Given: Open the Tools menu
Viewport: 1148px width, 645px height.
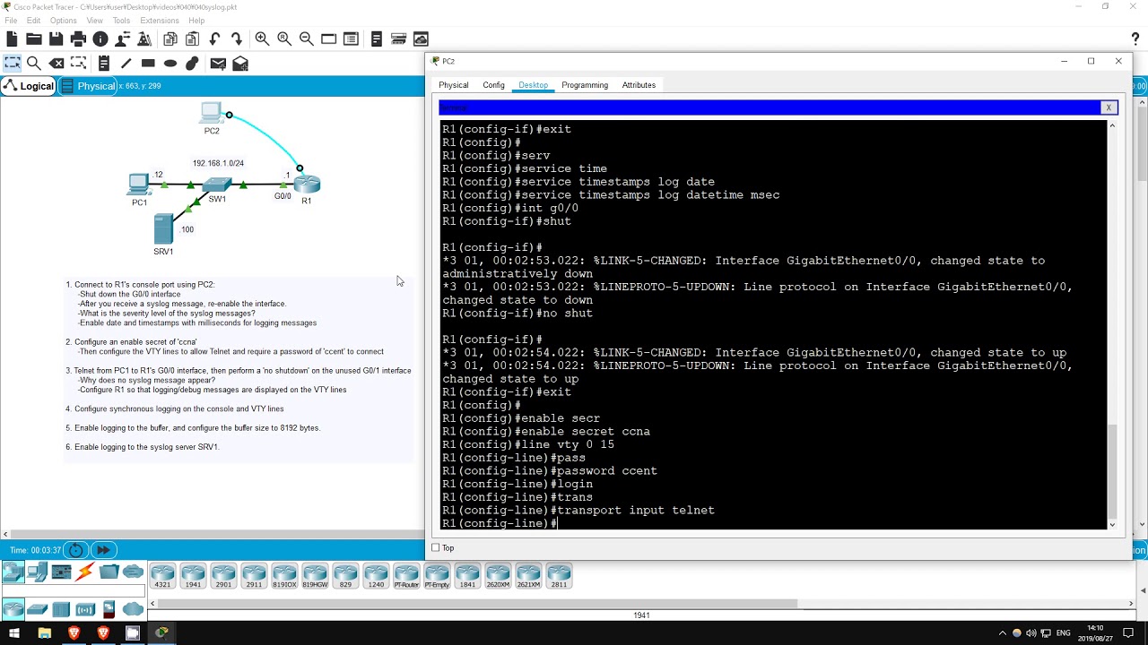Looking at the screenshot, I should (x=121, y=21).
